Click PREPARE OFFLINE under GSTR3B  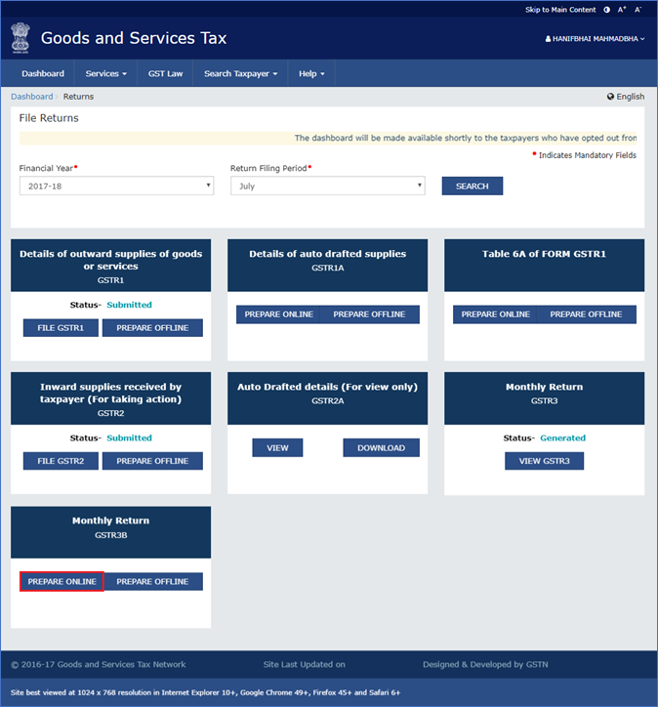click(x=153, y=582)
